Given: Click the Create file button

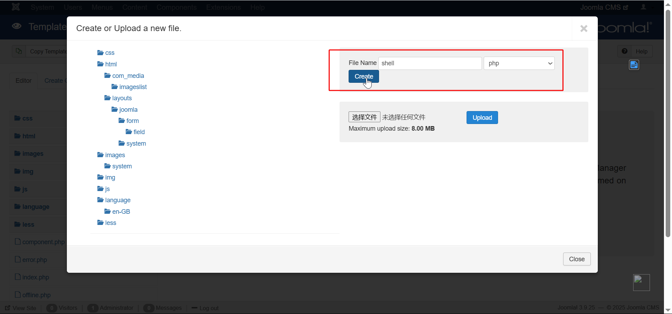Looking at the screenshot, I should point(363,76).
